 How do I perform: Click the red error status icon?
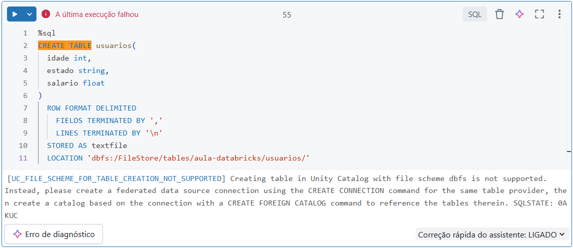[x=45, y=14]
